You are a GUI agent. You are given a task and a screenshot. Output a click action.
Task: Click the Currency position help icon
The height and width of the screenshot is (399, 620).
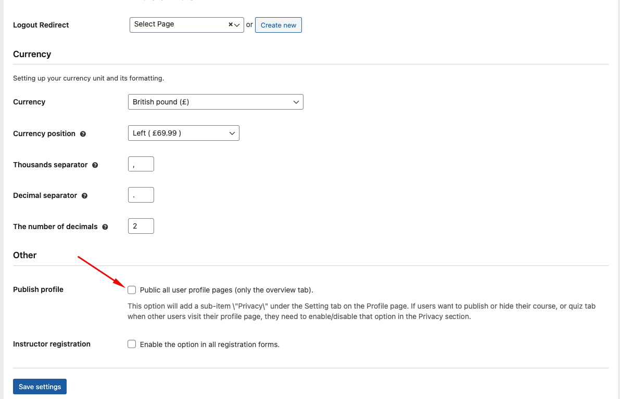tap(83, 134)
